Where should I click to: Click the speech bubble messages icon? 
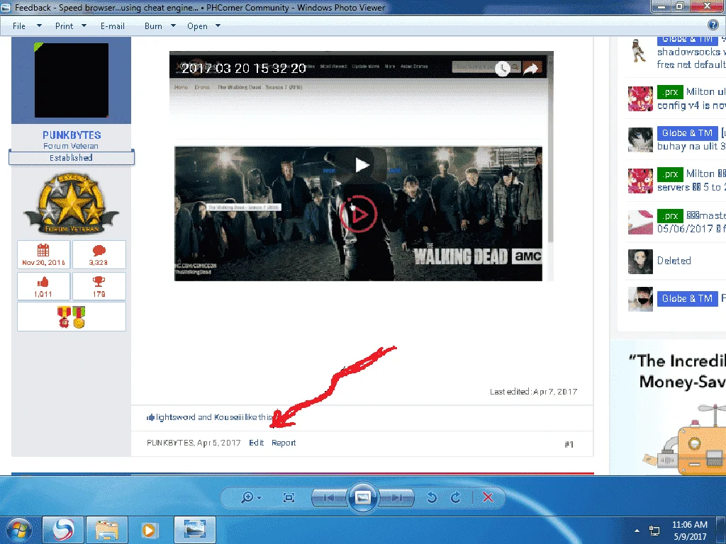[99, 251]
